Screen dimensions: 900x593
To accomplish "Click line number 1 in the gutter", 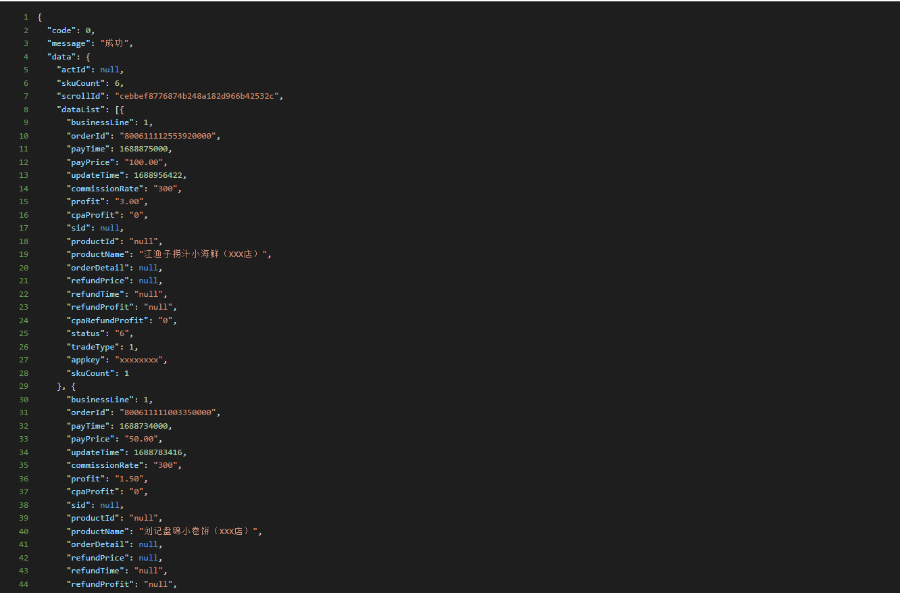I will click(x=26, y=17).
